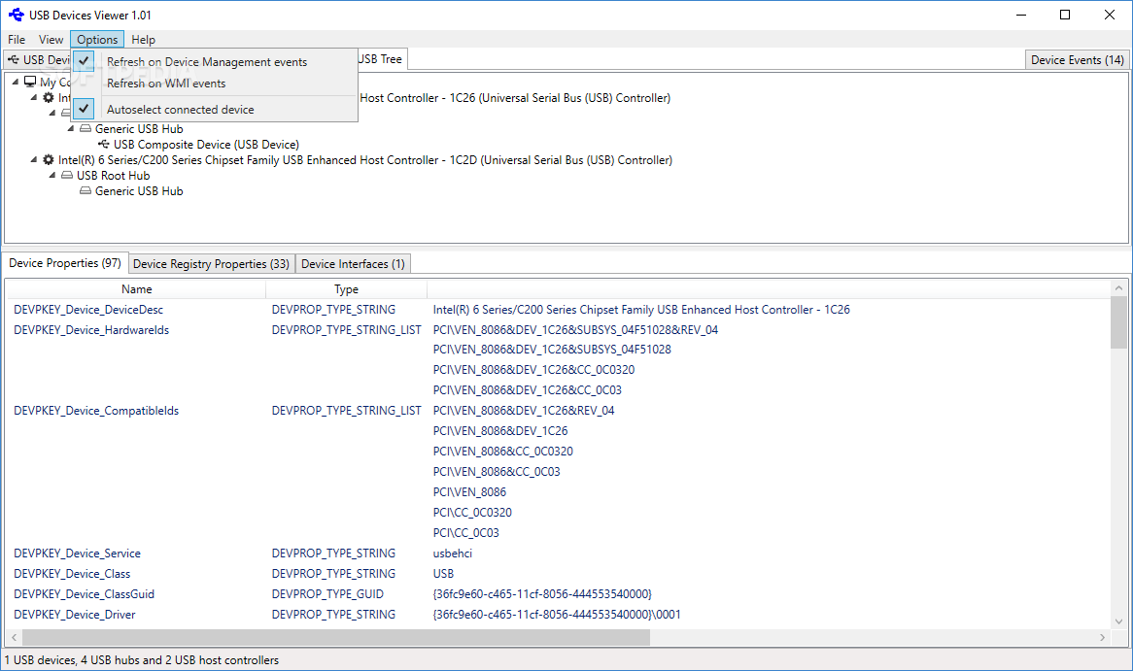Image resolution: width=1133 pixels, height=671 pixels.
Task: Click the gear icon for the 1C26 controller
Action: click(49, 97)
